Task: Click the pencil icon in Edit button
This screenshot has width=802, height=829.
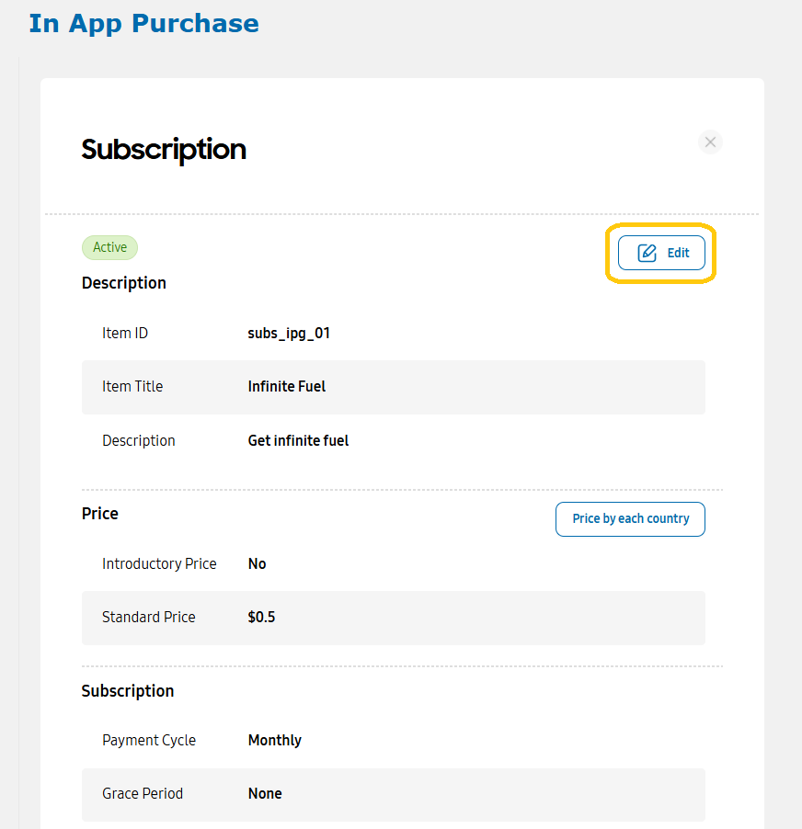Action: [647, 253]
